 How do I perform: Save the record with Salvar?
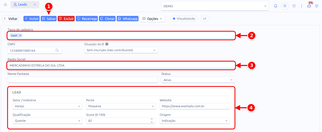pos(49,19)
